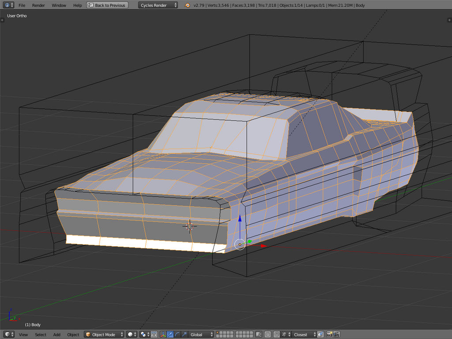This screenshot has width=452, height=339.
Task: Click the first scene layer button
Action: point(218,333)
